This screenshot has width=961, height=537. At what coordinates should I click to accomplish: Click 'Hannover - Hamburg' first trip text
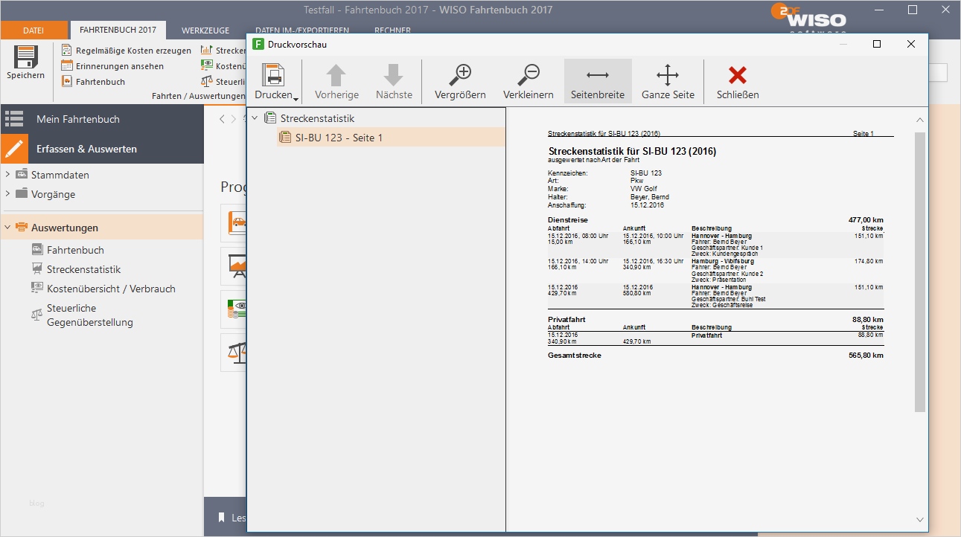click(721, 236)
